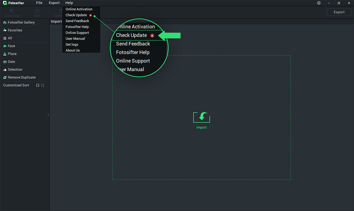354x211 pixels.
Task: Click the Remove Duplicate icon
Action: coord(5,77)
